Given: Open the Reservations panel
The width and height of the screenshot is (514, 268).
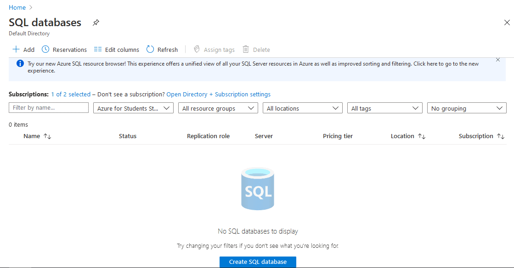Looking at the screenshot, I should tap(64, 49).
